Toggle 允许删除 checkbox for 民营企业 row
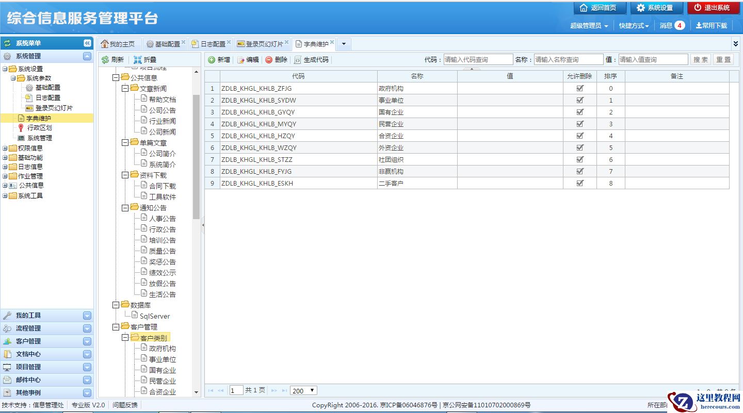 580,124
